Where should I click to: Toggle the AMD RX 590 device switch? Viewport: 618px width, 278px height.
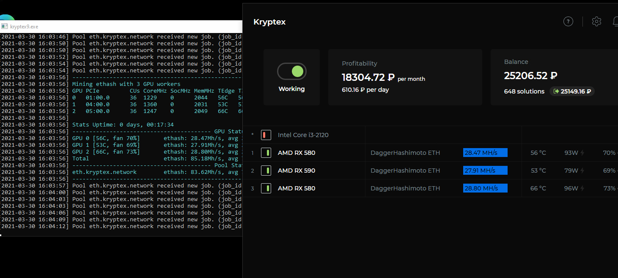(266, 171)
